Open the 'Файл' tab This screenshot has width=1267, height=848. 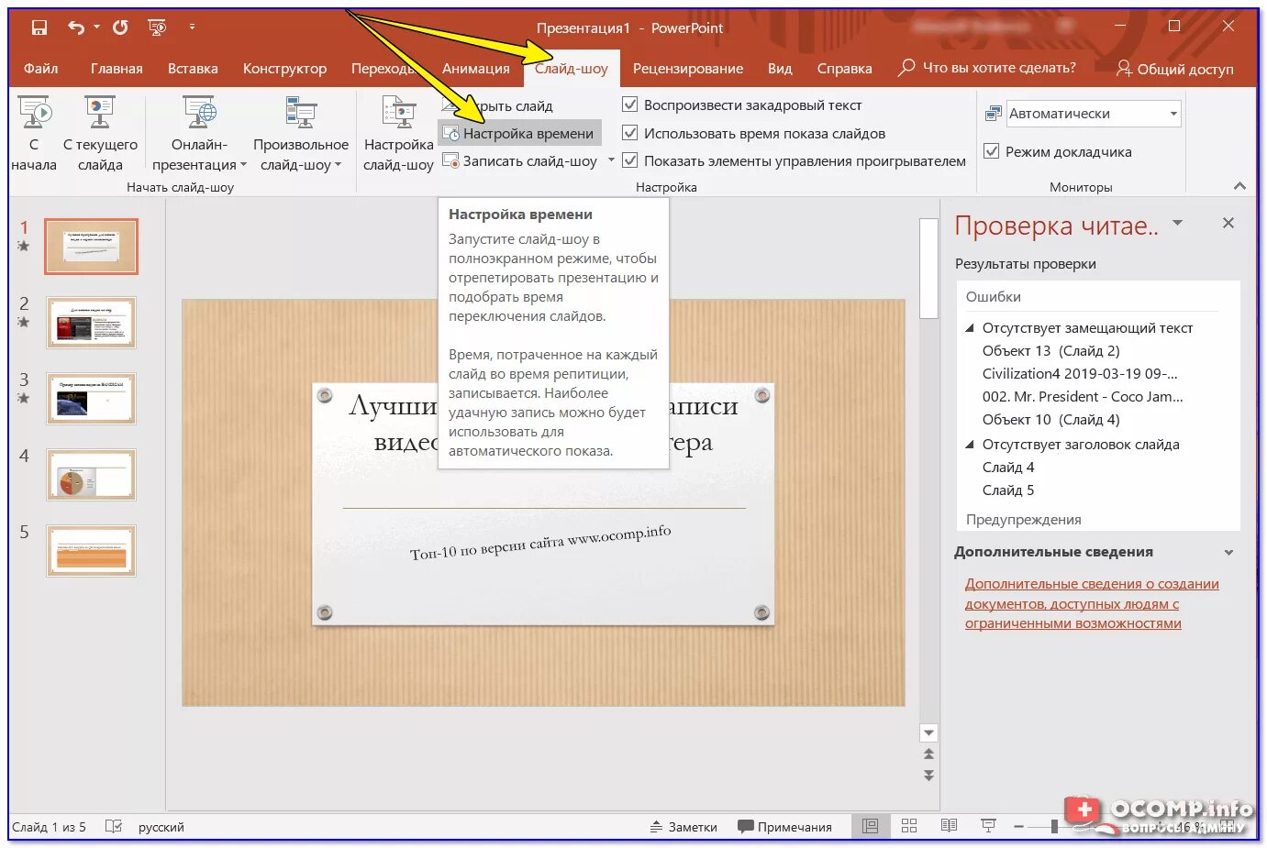click(x=40, y=69)
